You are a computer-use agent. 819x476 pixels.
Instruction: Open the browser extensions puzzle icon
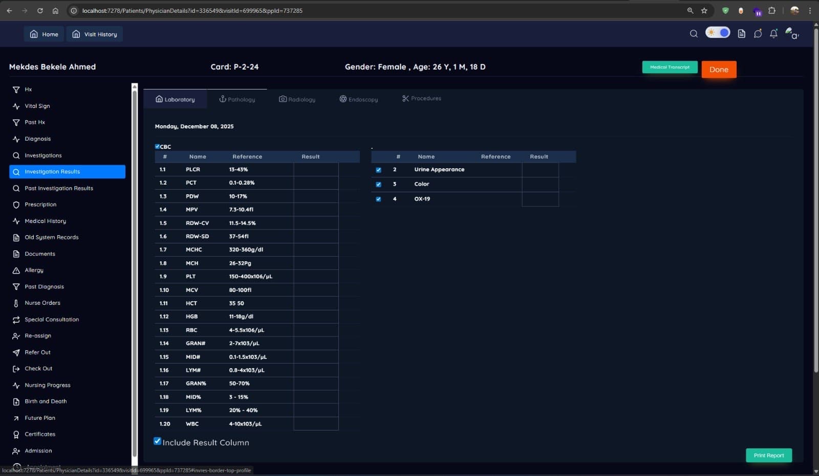pyautogui.click(x=772, y=10)
